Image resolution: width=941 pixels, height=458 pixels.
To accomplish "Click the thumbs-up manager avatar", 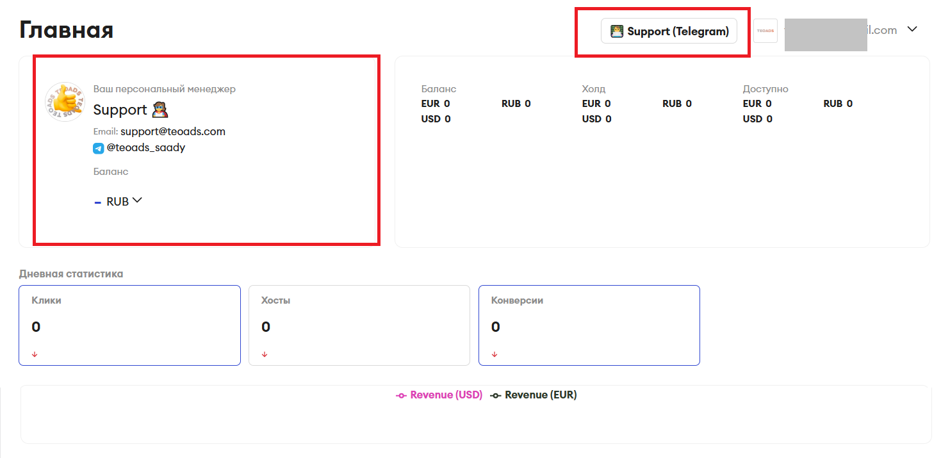I will pyautogui.click(x=65, y=102).
